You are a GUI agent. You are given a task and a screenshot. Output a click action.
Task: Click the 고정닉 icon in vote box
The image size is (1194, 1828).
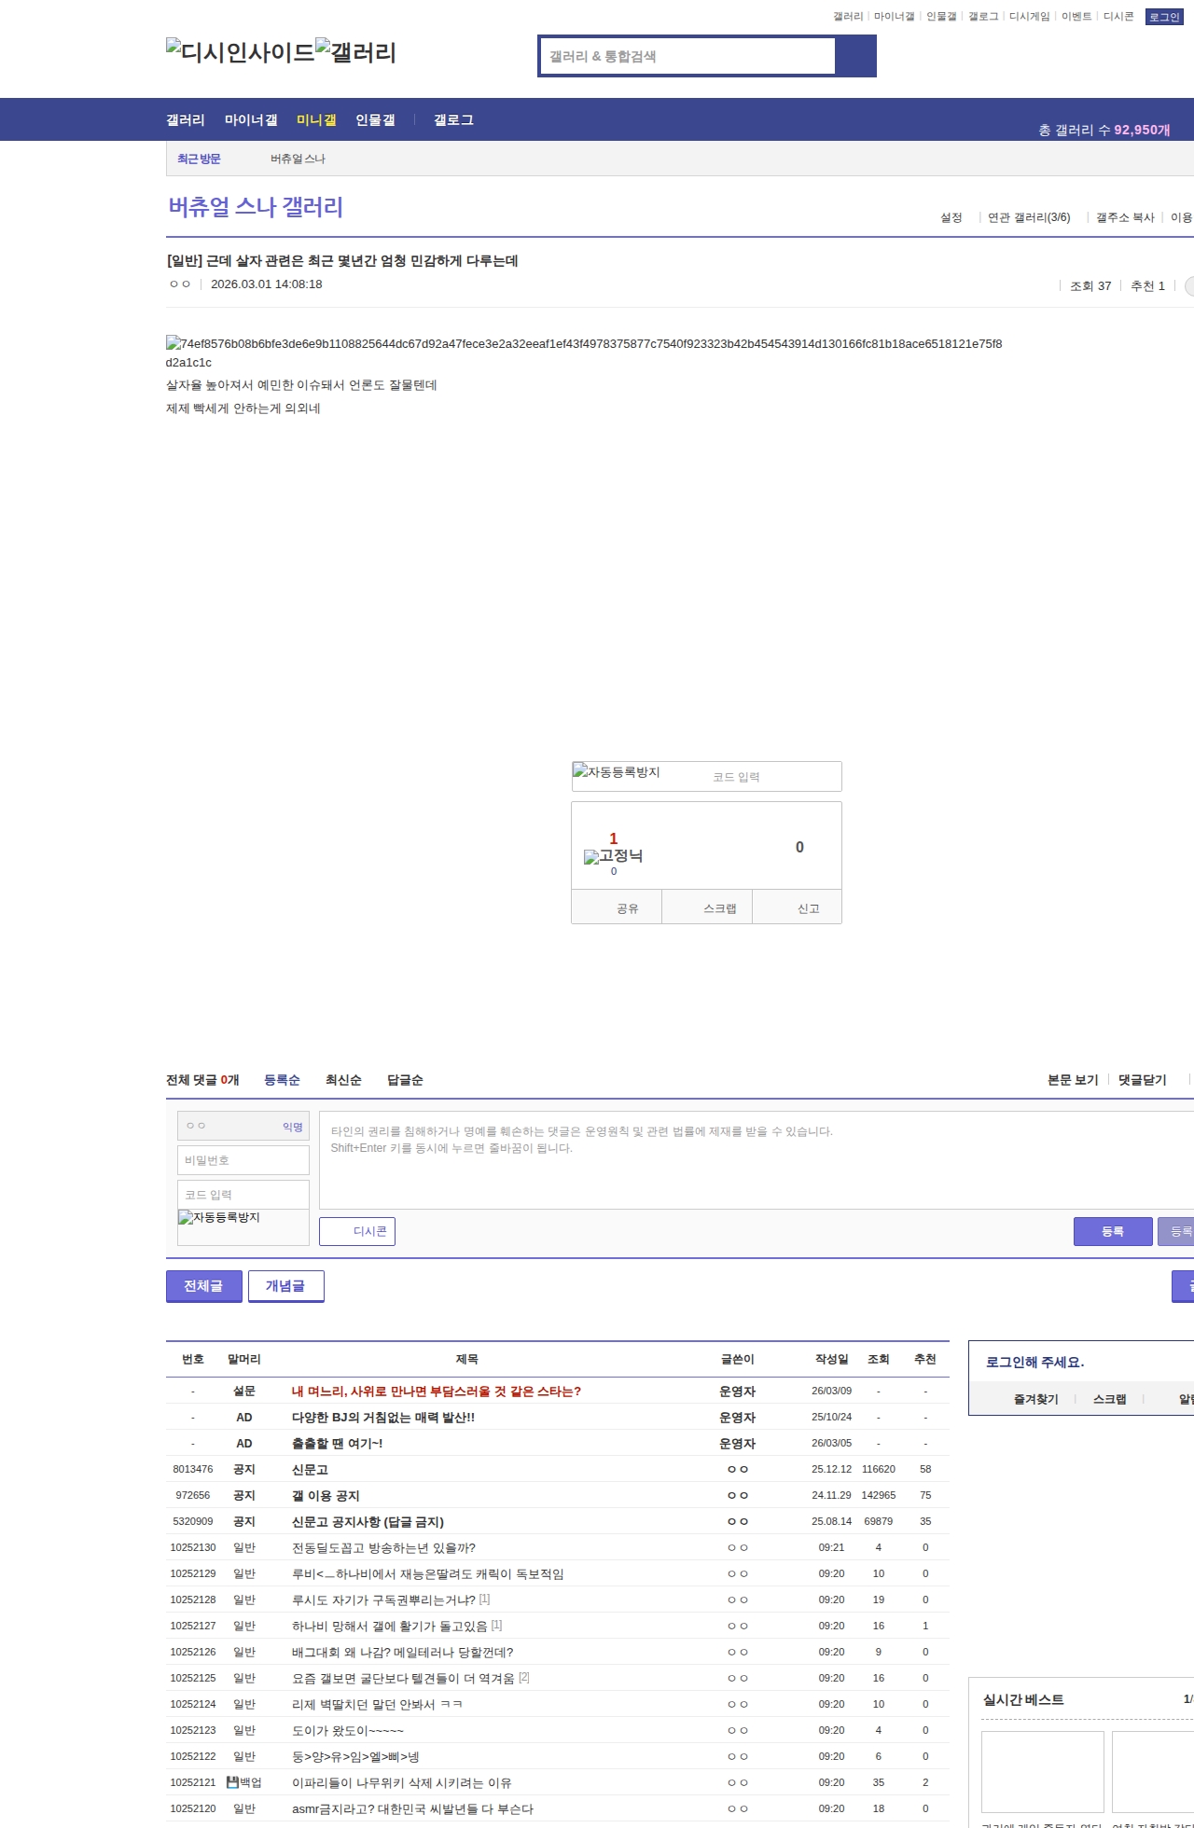point(613,856)
